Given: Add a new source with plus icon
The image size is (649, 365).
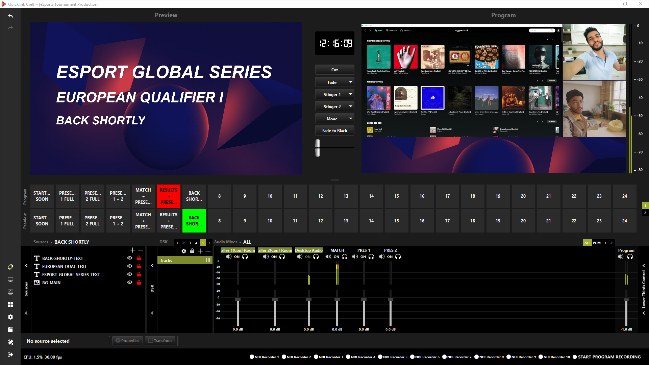Looking at the screenshot, I should [x=132, y=250].
